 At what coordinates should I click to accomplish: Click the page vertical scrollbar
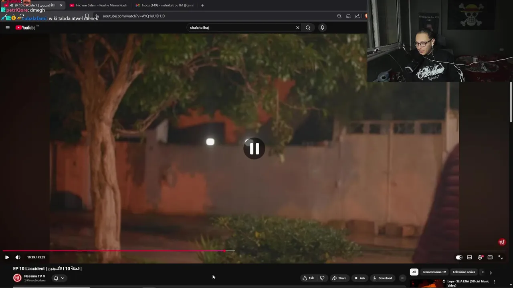click(511, 102)
